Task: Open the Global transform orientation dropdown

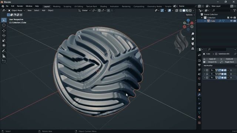Action: pyautogui.click(x=84, y=11)
